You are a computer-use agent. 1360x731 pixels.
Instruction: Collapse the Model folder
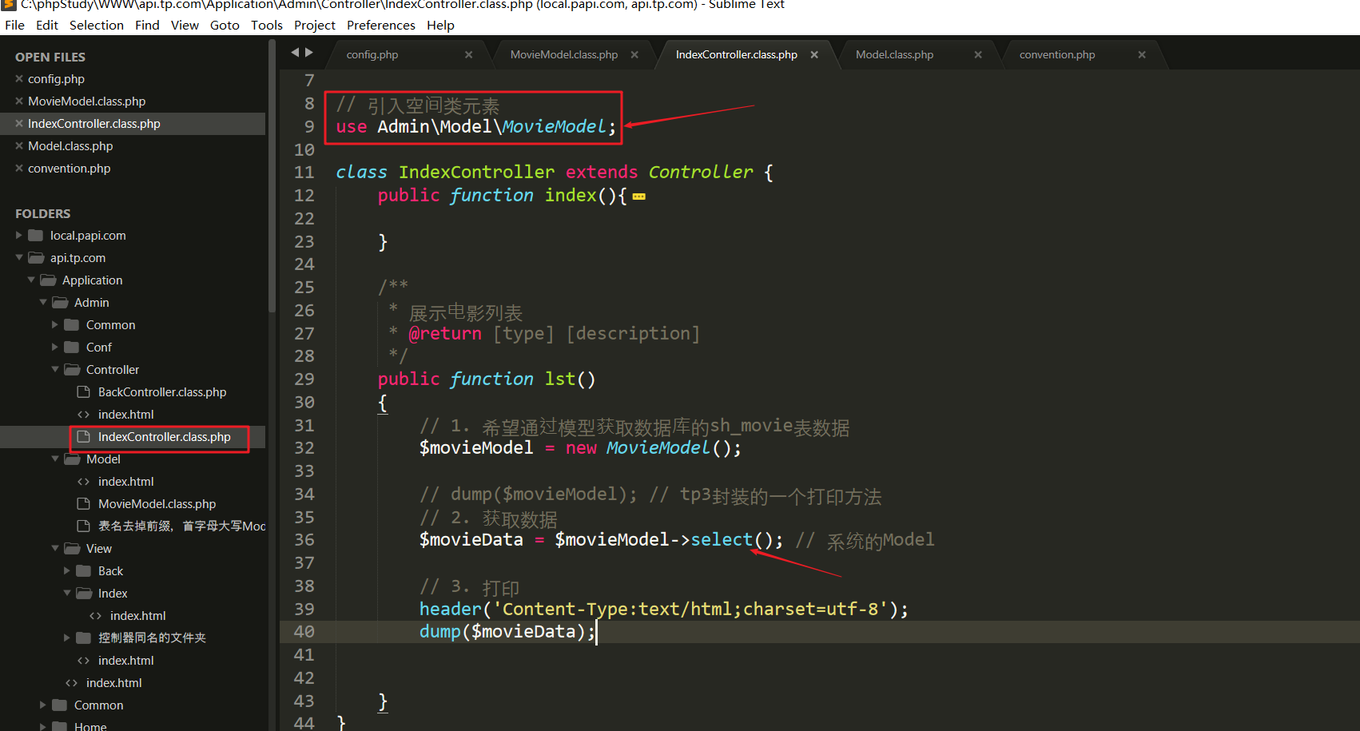point(55,459)
